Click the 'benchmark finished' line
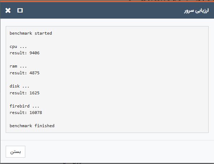 click(32, 126)
